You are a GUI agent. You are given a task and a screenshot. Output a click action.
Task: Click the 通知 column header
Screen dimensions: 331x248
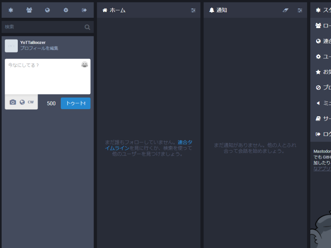tap(221, 10)
